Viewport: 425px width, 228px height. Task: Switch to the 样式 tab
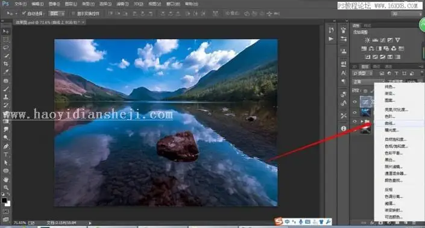coord(367,25)
